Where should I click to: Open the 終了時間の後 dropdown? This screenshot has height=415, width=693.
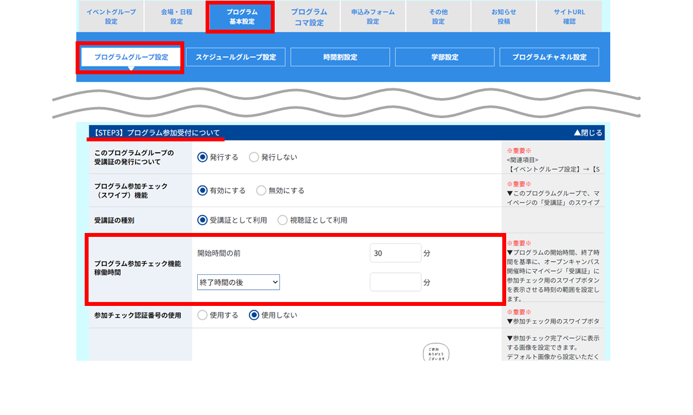[238, 282]
